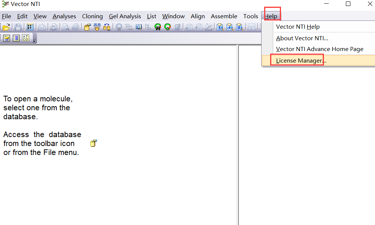Open the List menu
The image size is (375, 225).
pyautogui.click(x=151, y=16)
